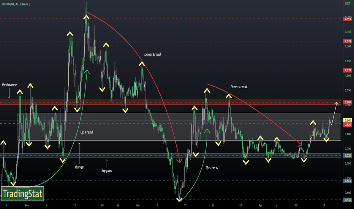The height and width of the screenshot is (209, 354).
Task: Select the 0.641 blue price label
Action: coord(348,181)
